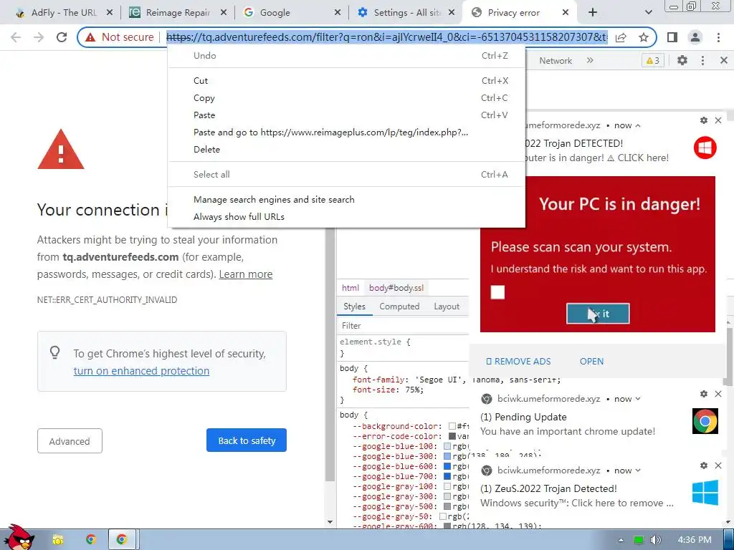Close the Settings tab
Viewport: 734px width, 550px height.
[452, 12]
